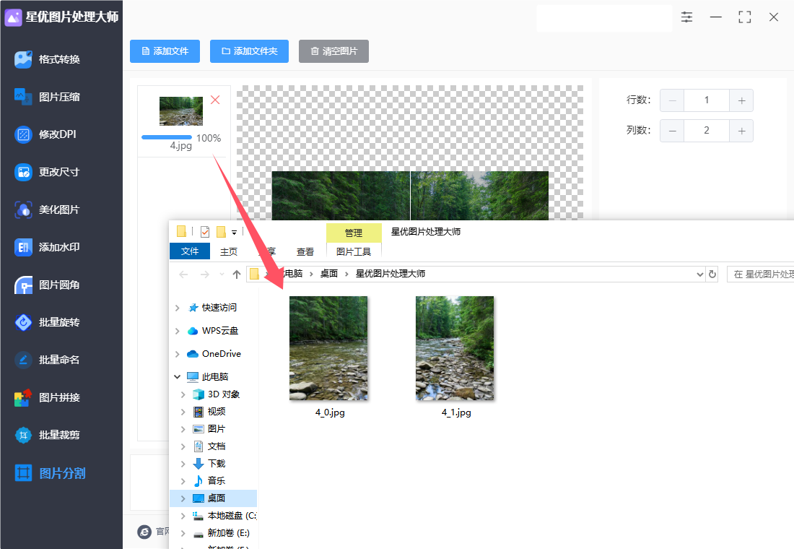Screen dimensions: 794x549
Task: Expand the WPS云盘 tree node
Action: [x=178, y=331]
